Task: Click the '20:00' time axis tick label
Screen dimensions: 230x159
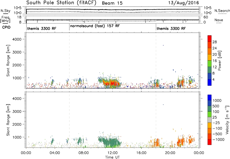Action: pyautogui.click(x=170, y=153)
